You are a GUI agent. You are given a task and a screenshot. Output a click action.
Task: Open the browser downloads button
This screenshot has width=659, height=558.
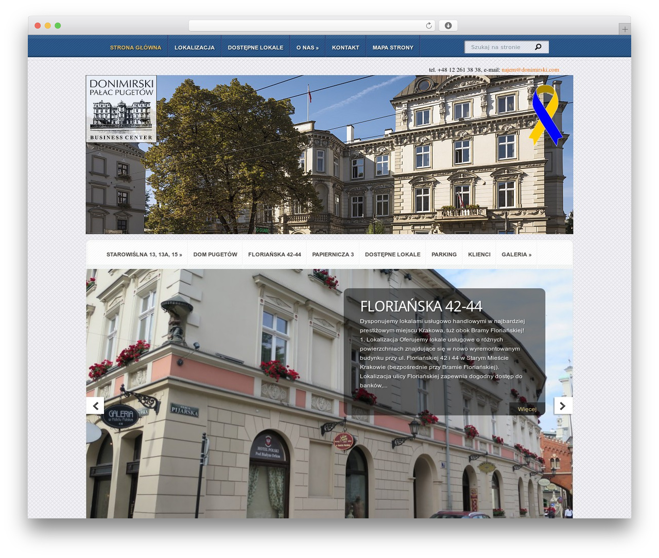(x=448, y=26)
